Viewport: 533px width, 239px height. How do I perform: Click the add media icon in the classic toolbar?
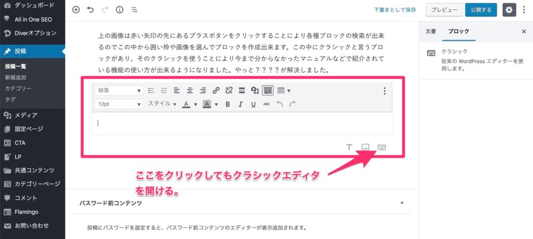coord(255,90)
